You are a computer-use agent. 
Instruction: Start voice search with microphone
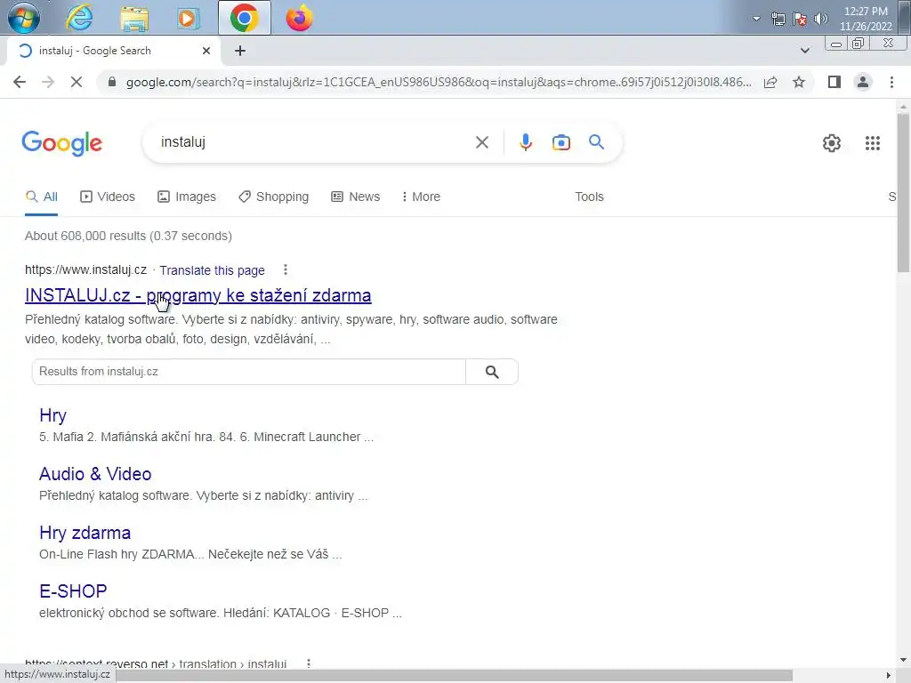(x=525, y=142)
